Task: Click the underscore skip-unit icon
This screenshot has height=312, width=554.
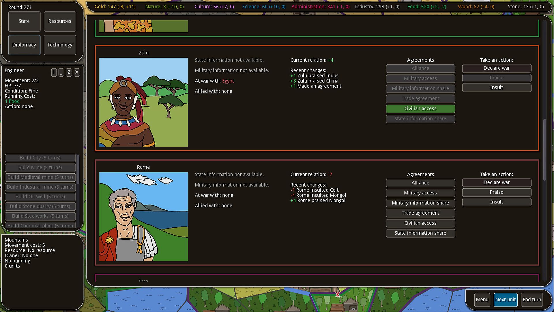Action: pos(61,72)
